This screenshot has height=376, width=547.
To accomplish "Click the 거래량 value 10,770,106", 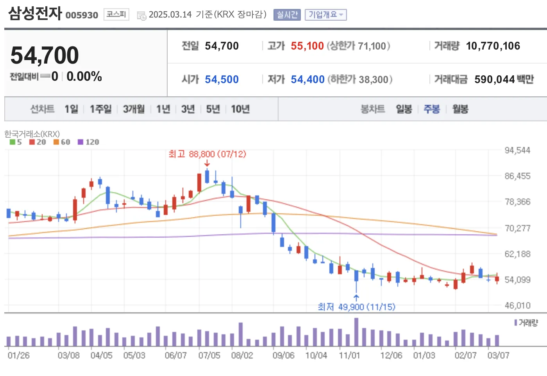I will (493, 46).
